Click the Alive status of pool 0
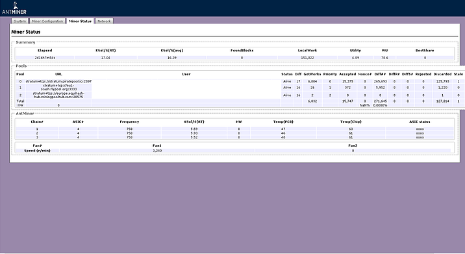This screenshot has height=254, width=465. click(x=287, y=81)
